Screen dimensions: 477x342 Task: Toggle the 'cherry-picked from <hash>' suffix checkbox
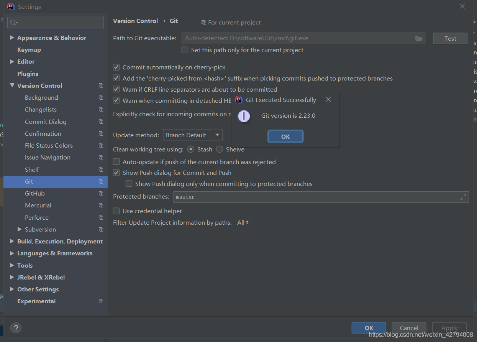[x=116, y=78]
